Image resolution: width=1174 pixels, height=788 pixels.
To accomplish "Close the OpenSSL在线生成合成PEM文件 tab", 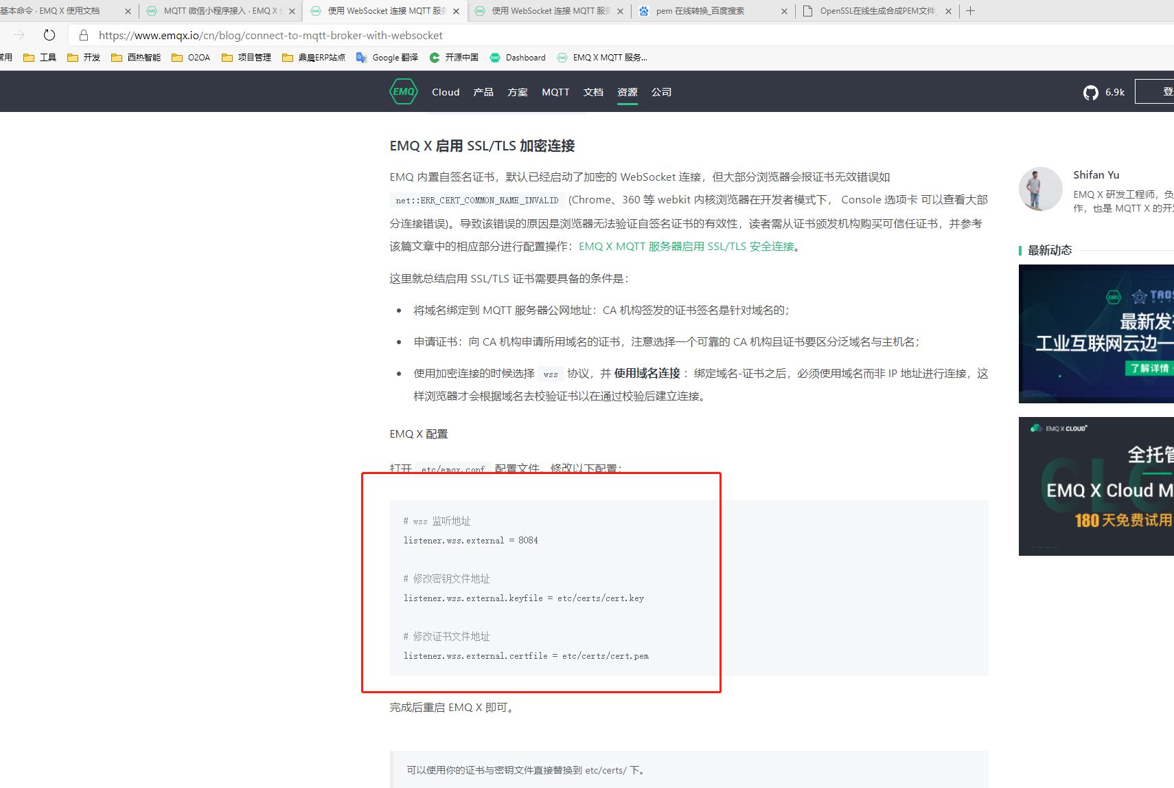I will 948,11.
